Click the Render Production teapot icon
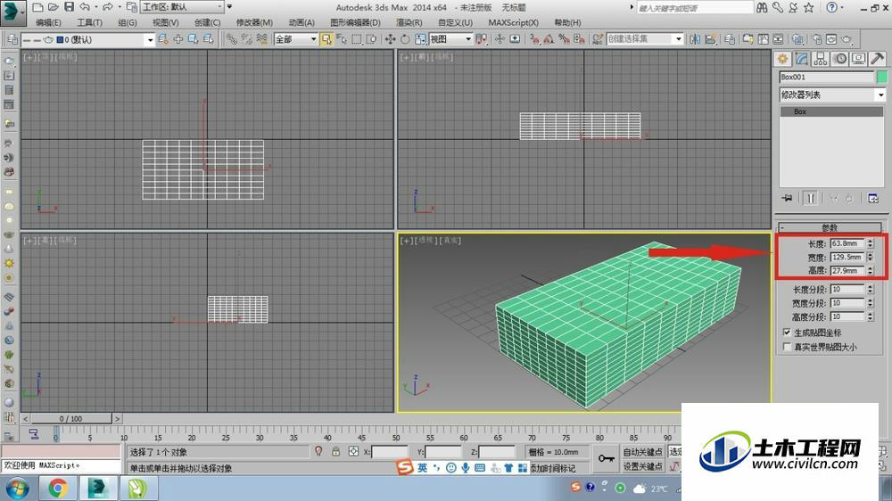892x501 pixels. (x=847, y=39)
